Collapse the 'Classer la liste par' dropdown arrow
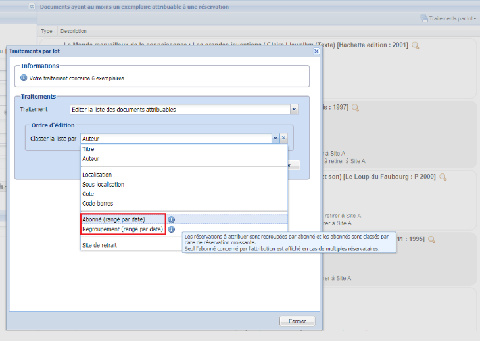The width and height of the screenshot is (480, 341). click(275, 139)
